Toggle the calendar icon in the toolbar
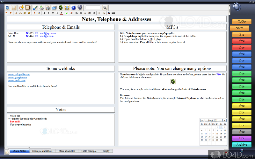 tap(28, 8)
